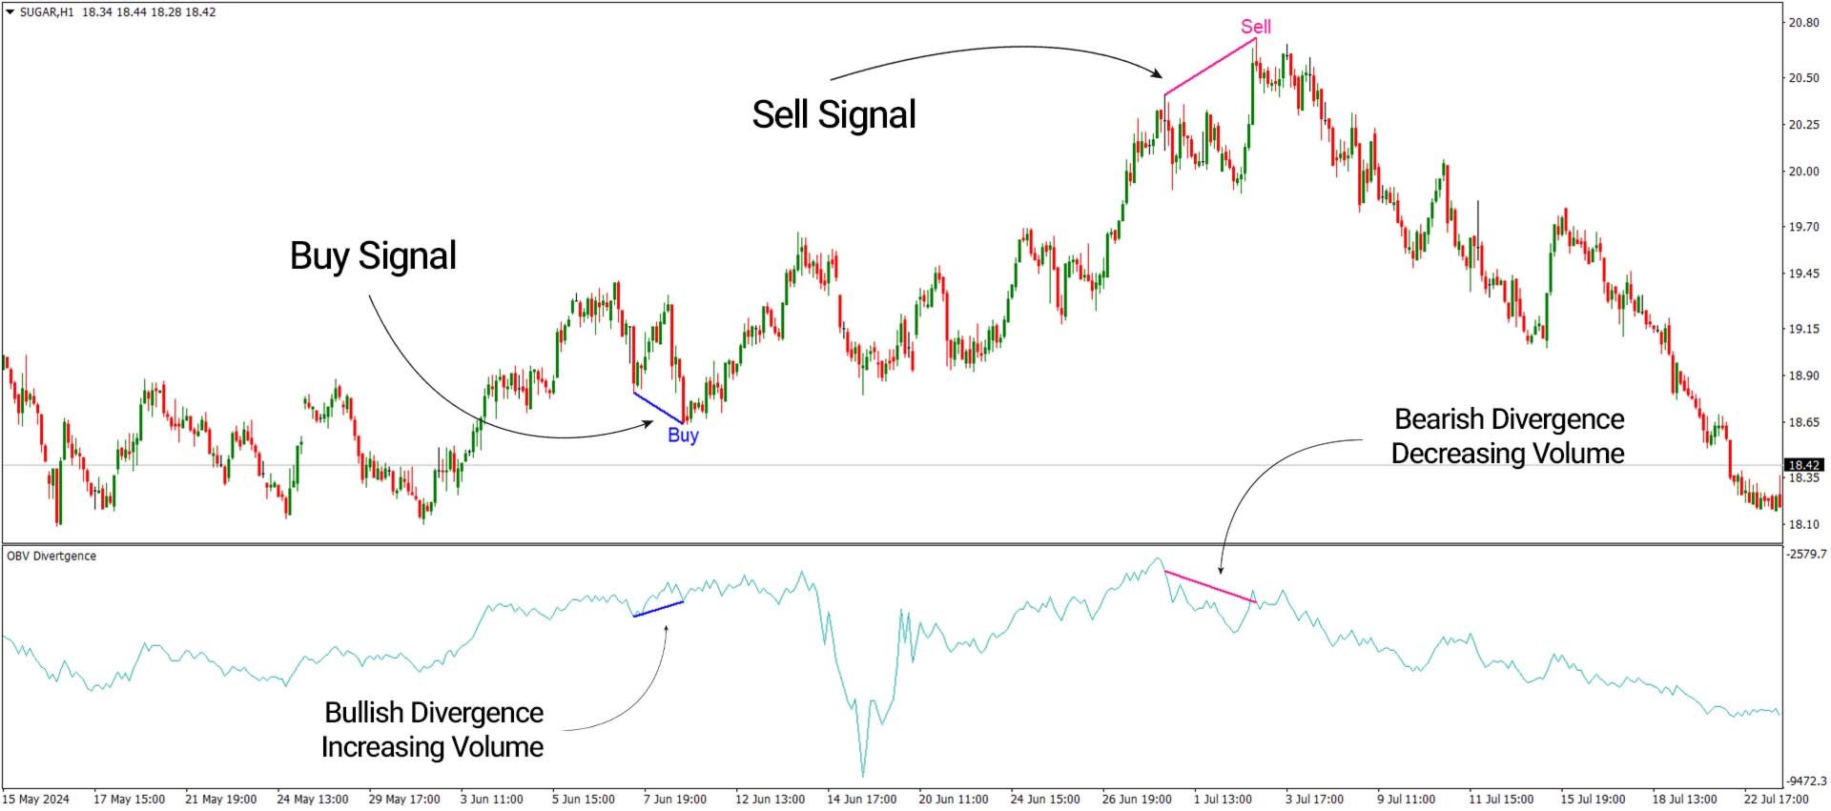1831x811 pixels.
Task: Click the 15 Jul 19:00 time label
Action: (x=1593, y=799)
